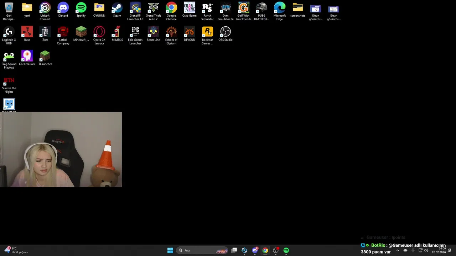Open Spotify from the taskbar
Screen dimensions: 456x256
286,250
